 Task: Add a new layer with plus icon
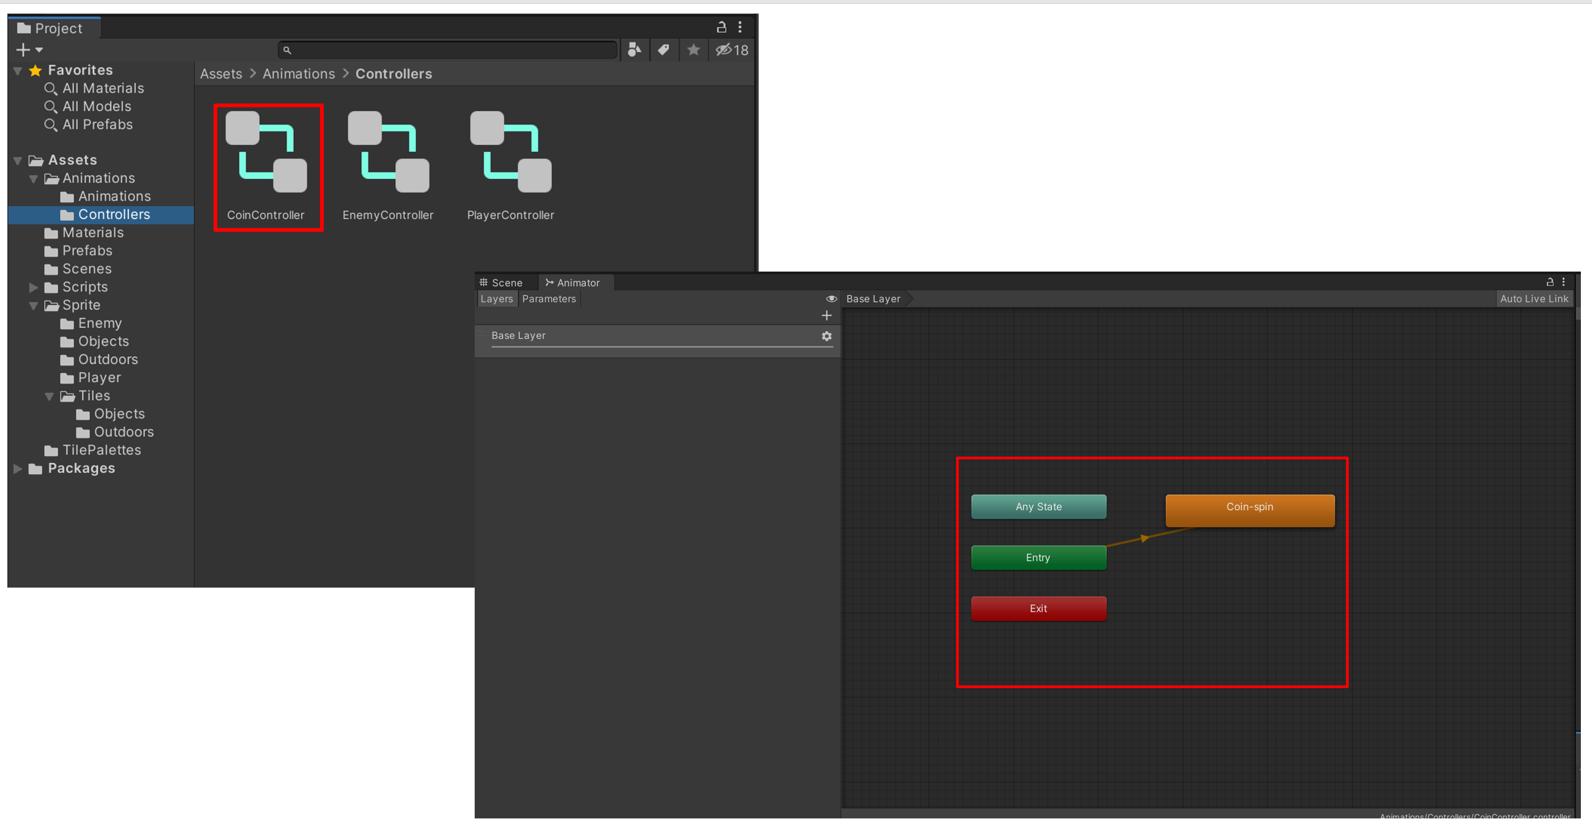pos(827,315)
